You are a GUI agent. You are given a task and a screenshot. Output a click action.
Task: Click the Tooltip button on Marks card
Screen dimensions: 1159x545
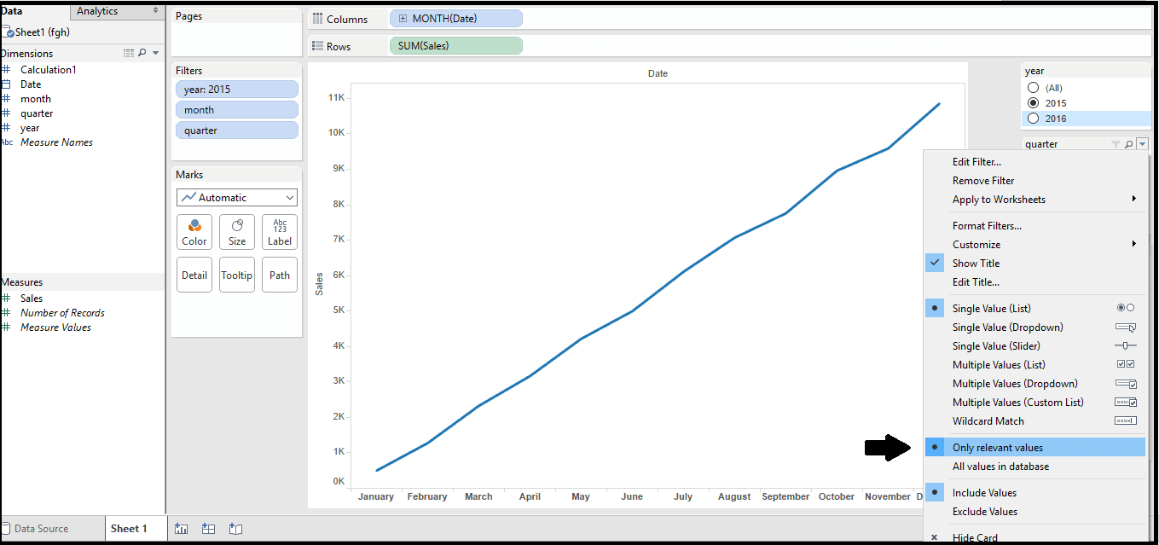click(236, 274)
